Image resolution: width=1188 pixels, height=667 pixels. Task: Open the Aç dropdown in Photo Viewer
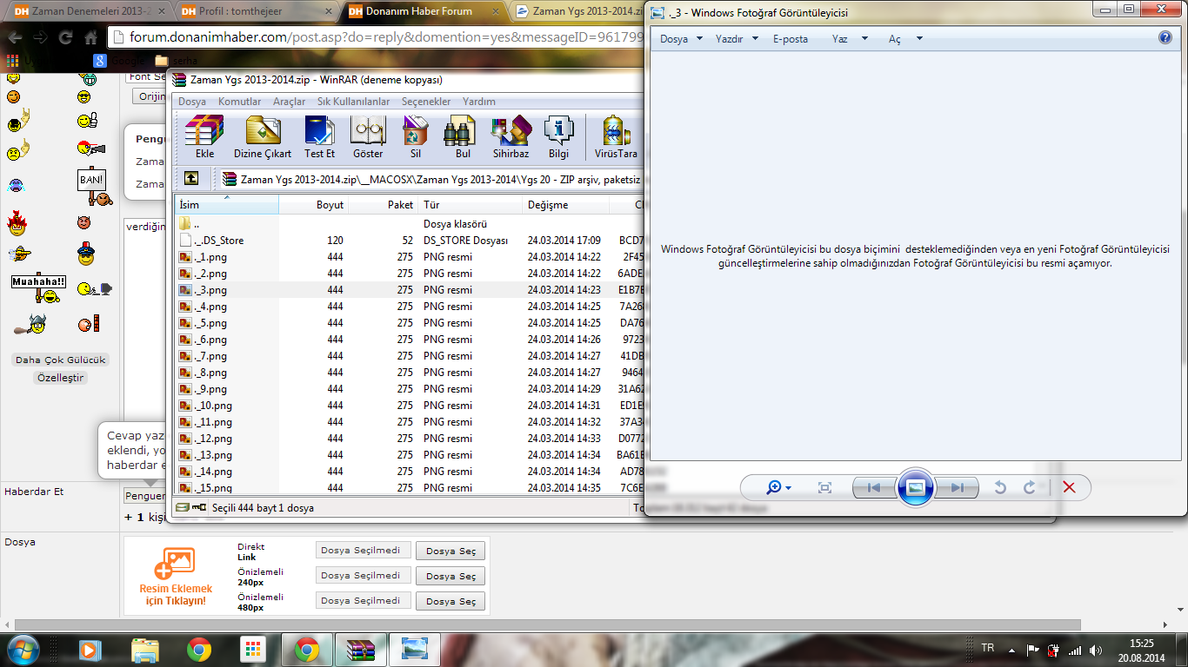[x=905, y=39]
